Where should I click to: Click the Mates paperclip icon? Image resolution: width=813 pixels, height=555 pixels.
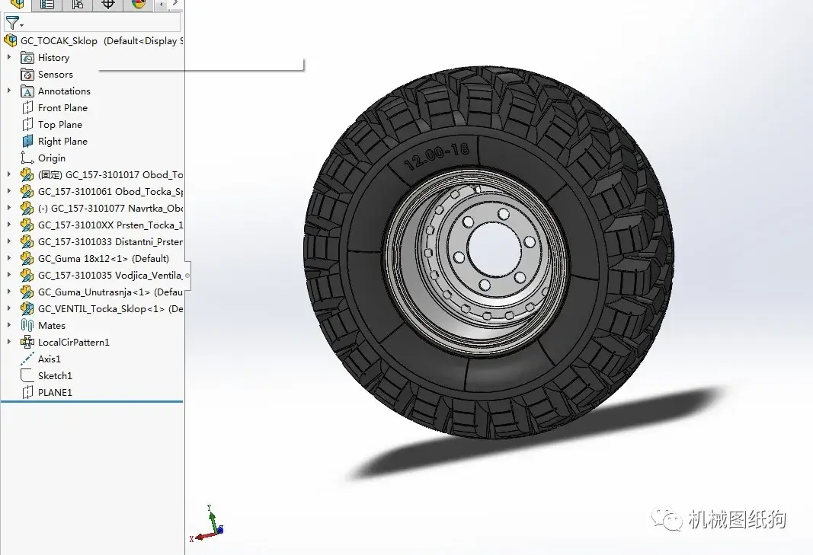(27, 325)
